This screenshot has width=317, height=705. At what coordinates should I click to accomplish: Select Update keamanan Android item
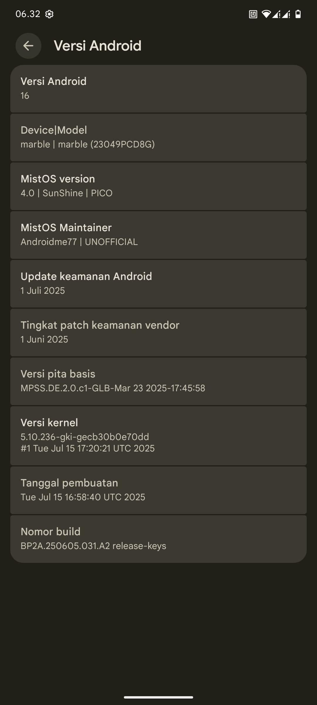[158, 284]
